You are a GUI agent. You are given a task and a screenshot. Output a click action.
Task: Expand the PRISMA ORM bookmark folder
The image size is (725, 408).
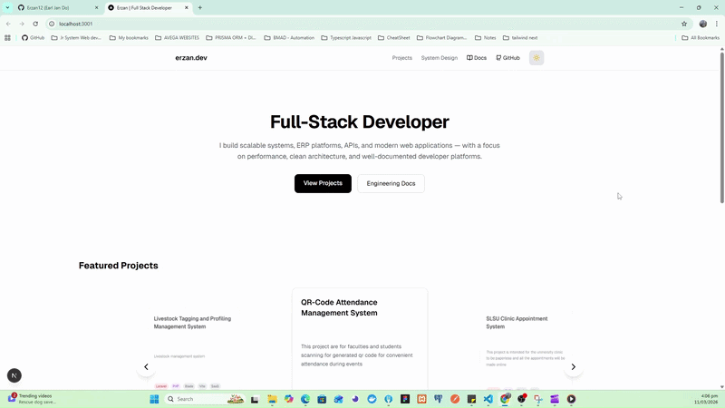231,38
